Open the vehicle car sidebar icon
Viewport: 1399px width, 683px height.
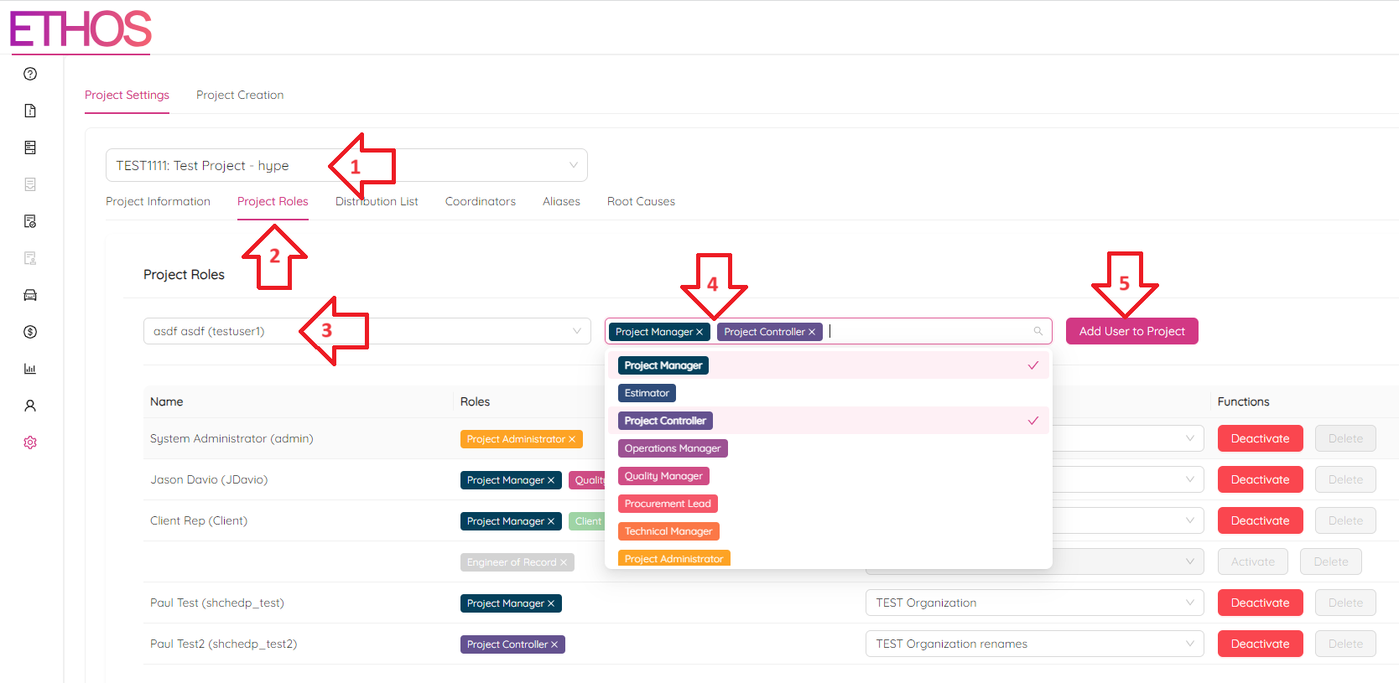pyautogui.click(x=30, y=295)
